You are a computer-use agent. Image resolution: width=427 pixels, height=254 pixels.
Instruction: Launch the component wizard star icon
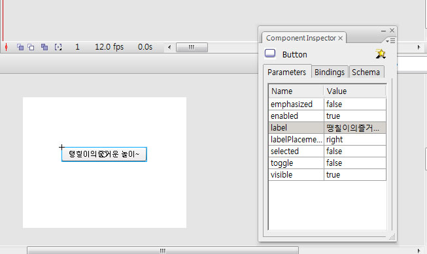(x=381, y=54)
